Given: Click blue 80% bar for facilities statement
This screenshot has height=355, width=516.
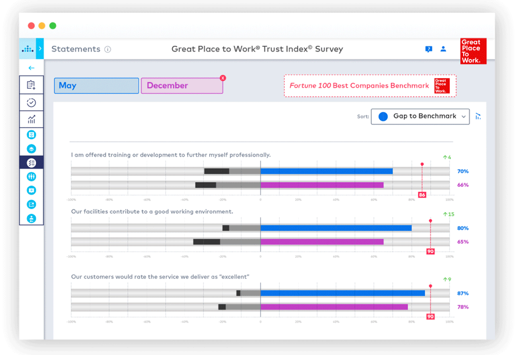Looking at the screenshot, I should 336,228.
